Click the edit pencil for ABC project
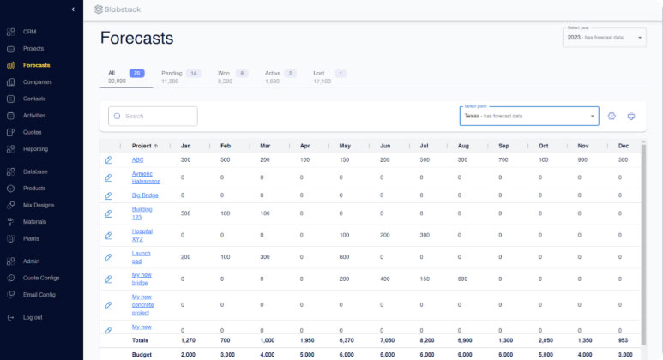Image resolution: width=663 pixels, height=360 pixels. click(108, 159)
